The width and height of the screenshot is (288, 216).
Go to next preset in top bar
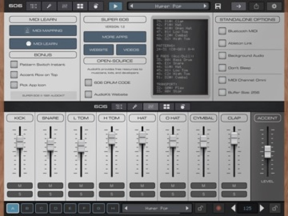tap(205, 6)
